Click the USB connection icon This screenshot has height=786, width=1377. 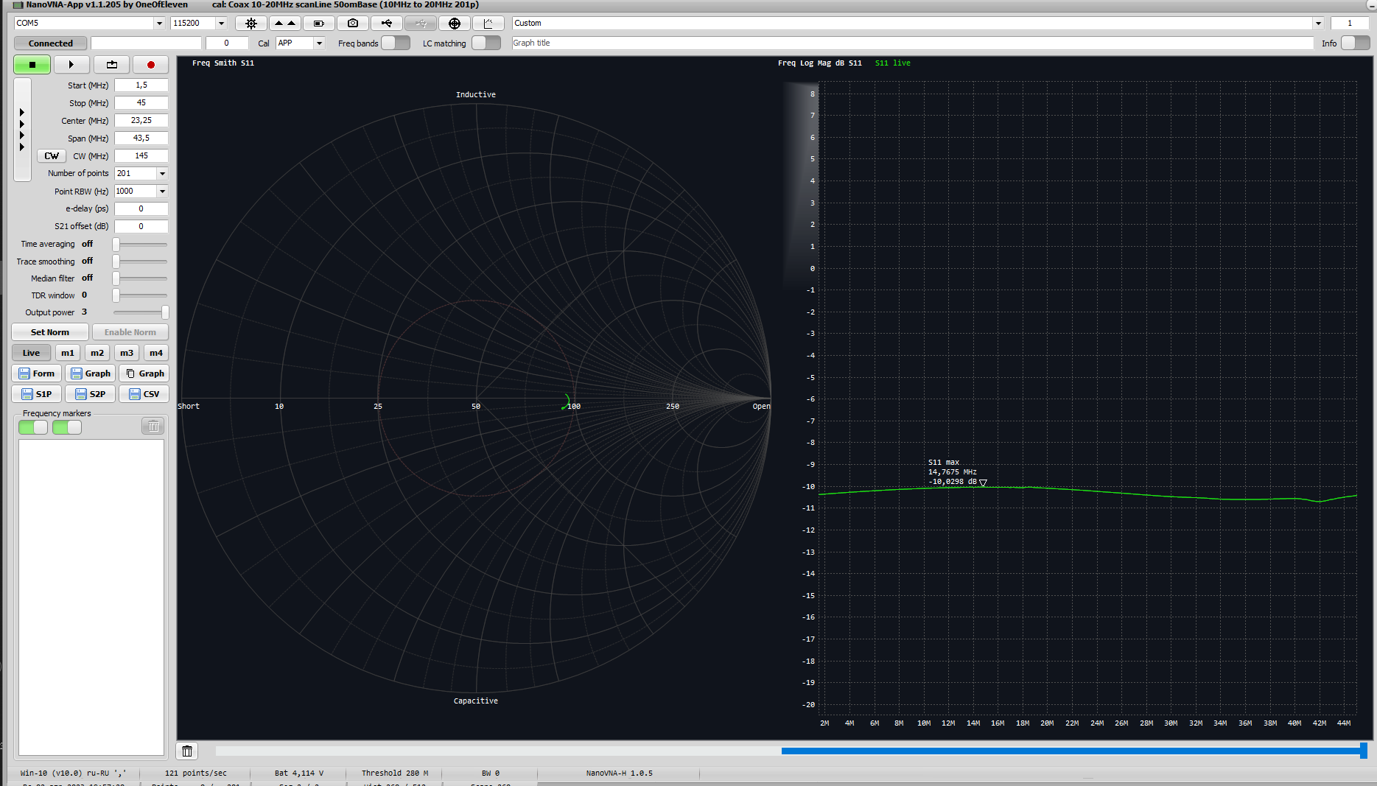coord(387,23)
